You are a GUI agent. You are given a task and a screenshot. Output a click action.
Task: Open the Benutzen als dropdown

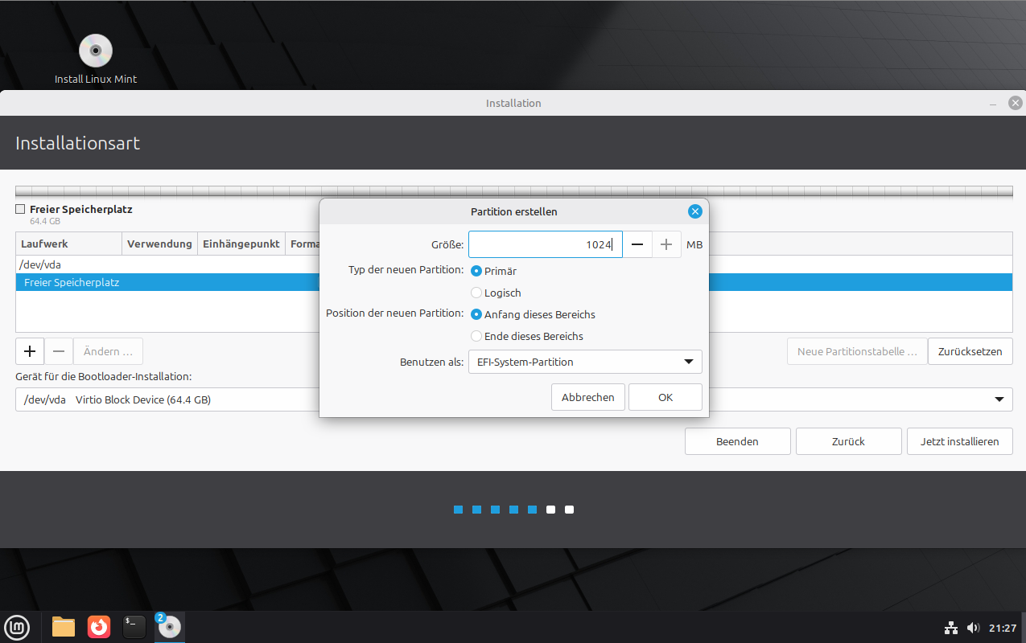585,362
